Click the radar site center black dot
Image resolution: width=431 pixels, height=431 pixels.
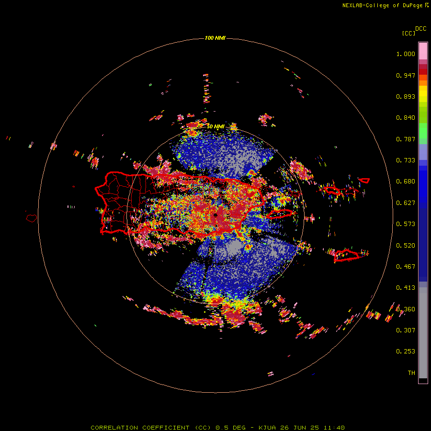pyautogui.click(x=215, y=215)
